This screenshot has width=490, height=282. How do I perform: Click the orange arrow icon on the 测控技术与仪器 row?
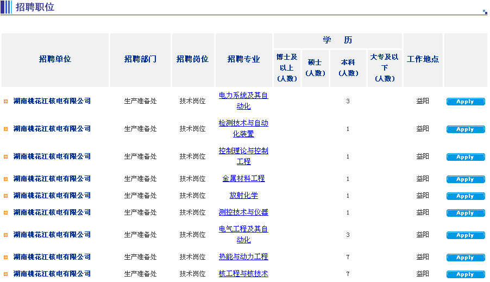pos(5,212)
